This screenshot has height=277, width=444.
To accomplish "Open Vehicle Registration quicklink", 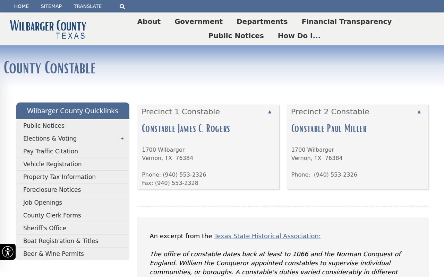I will 73,164.
